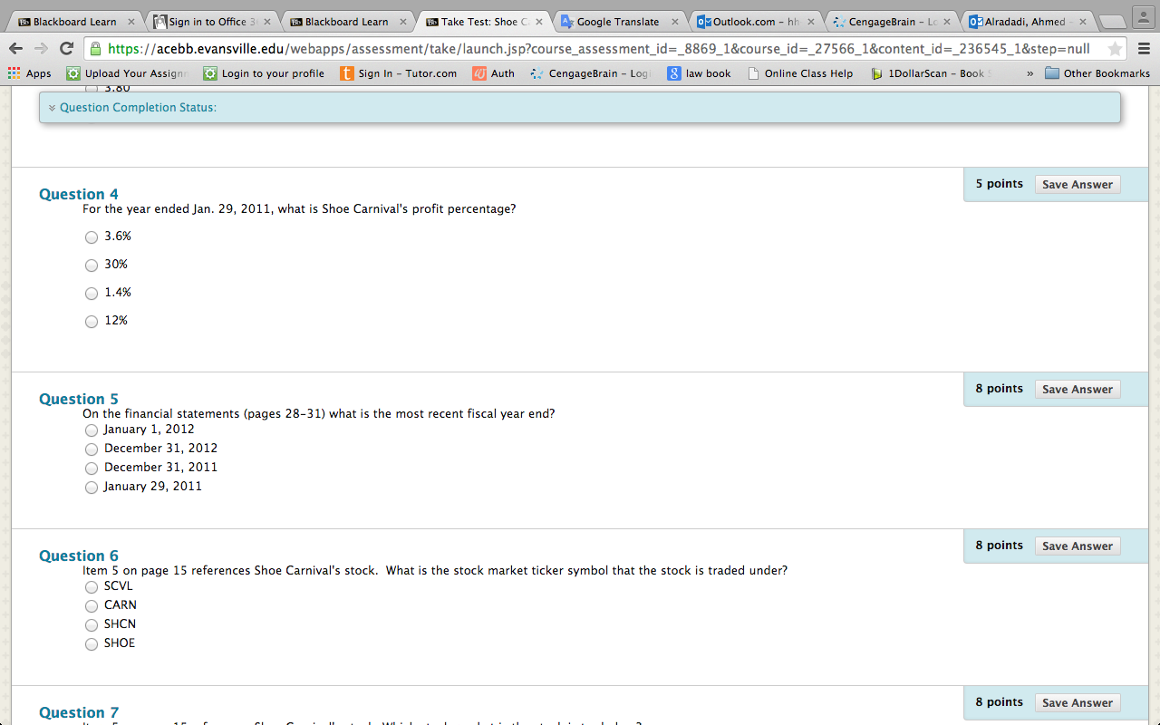Open the Login to your profile bookmark
The width and height of the screenshot is (1160, 725).
coord(264,73)
